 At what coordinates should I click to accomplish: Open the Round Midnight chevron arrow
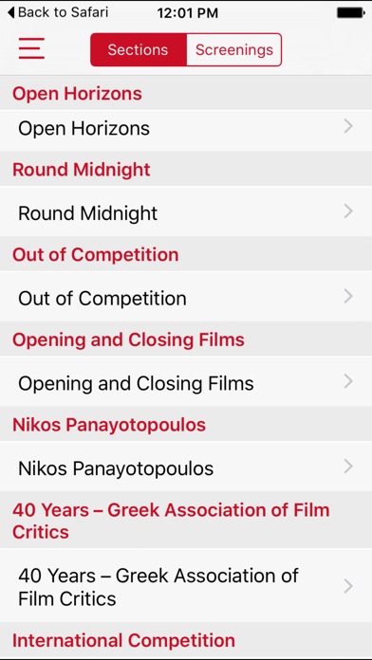coord(348,211)
